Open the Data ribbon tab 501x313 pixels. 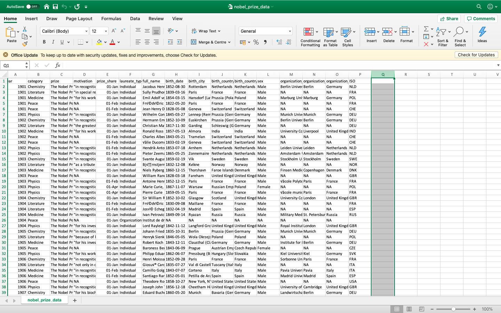click(x=135, y=18)
